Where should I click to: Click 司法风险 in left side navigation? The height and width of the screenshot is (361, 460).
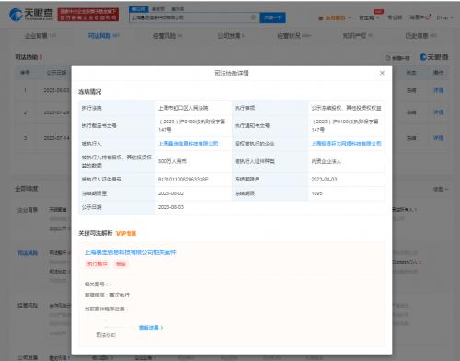coord(28,253)
